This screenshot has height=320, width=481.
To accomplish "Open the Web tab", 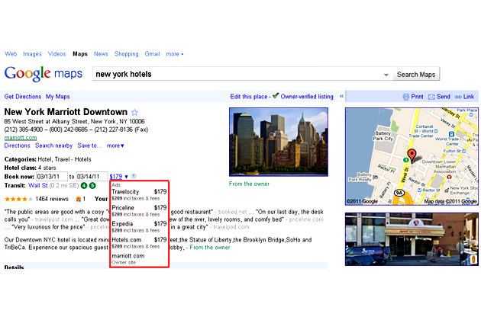I will pyautogui.click(x=11, y=54).
